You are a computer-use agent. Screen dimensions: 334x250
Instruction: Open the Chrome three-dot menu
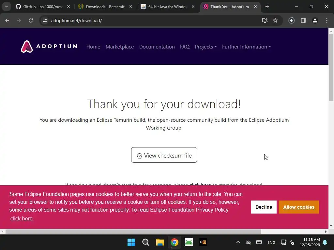(x=327, y=21)
